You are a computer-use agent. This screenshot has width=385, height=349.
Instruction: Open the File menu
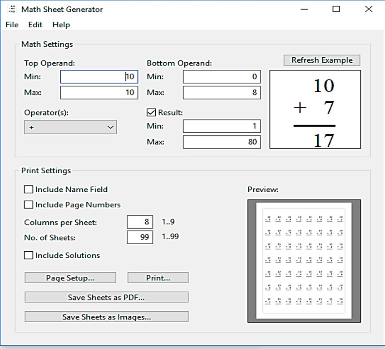click(x=12, y=25)
